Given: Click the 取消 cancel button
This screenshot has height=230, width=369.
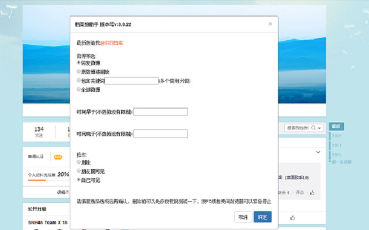Looking at the screenshot, I should [243, 217].
